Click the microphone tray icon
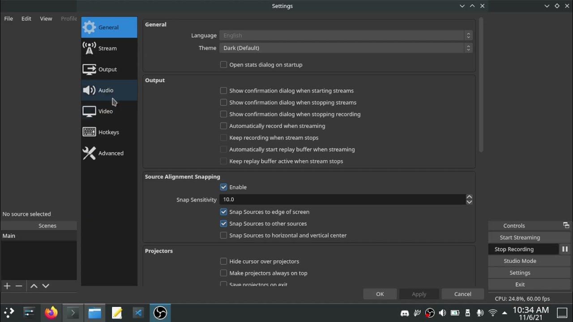Viewport: 573px width, 322px height. [x=480, y=313]
